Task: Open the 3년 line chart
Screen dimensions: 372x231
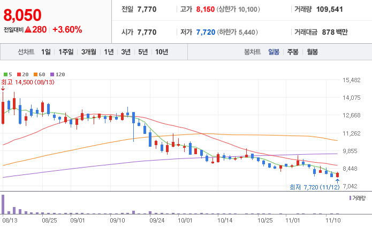Action: [x=126, y=52]
